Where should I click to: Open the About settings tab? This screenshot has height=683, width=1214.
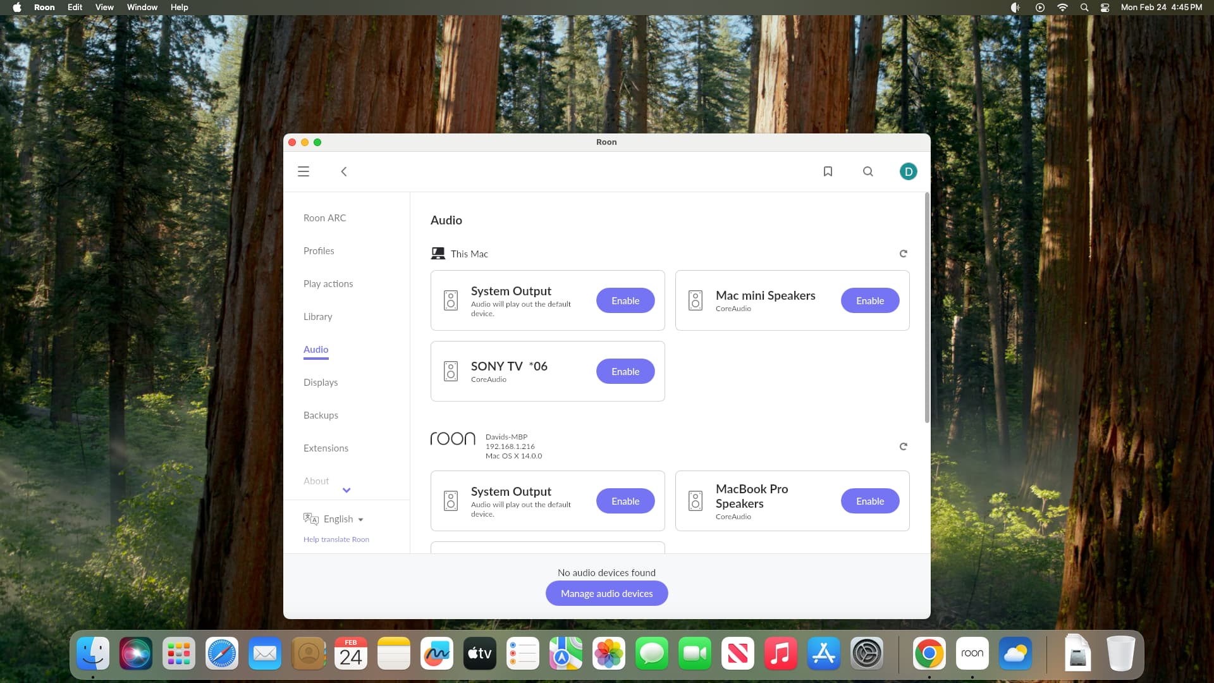click(316, 481)
